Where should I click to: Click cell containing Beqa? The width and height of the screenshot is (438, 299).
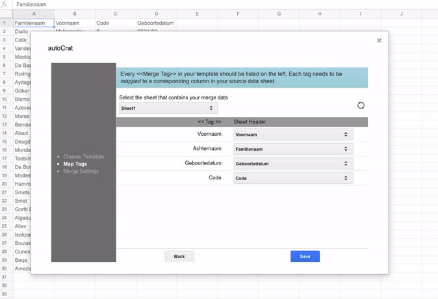tap(22, 260)
